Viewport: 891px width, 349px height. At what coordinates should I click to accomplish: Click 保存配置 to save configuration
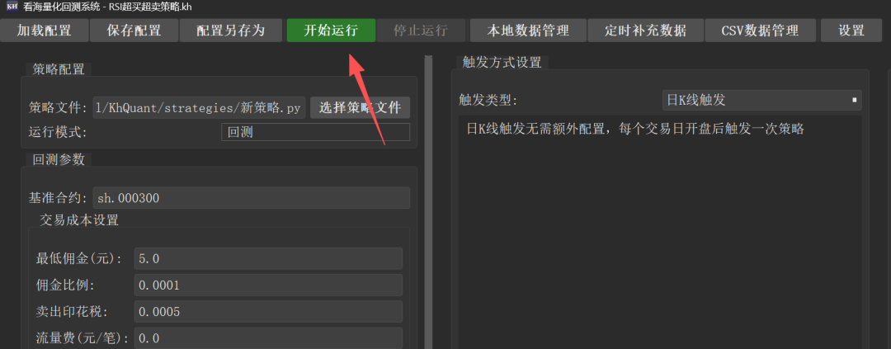(134, 31)
